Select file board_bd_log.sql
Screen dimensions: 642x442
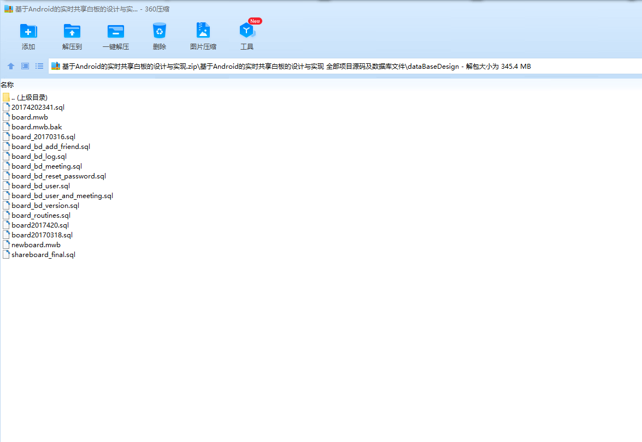(x=39, y=156)
